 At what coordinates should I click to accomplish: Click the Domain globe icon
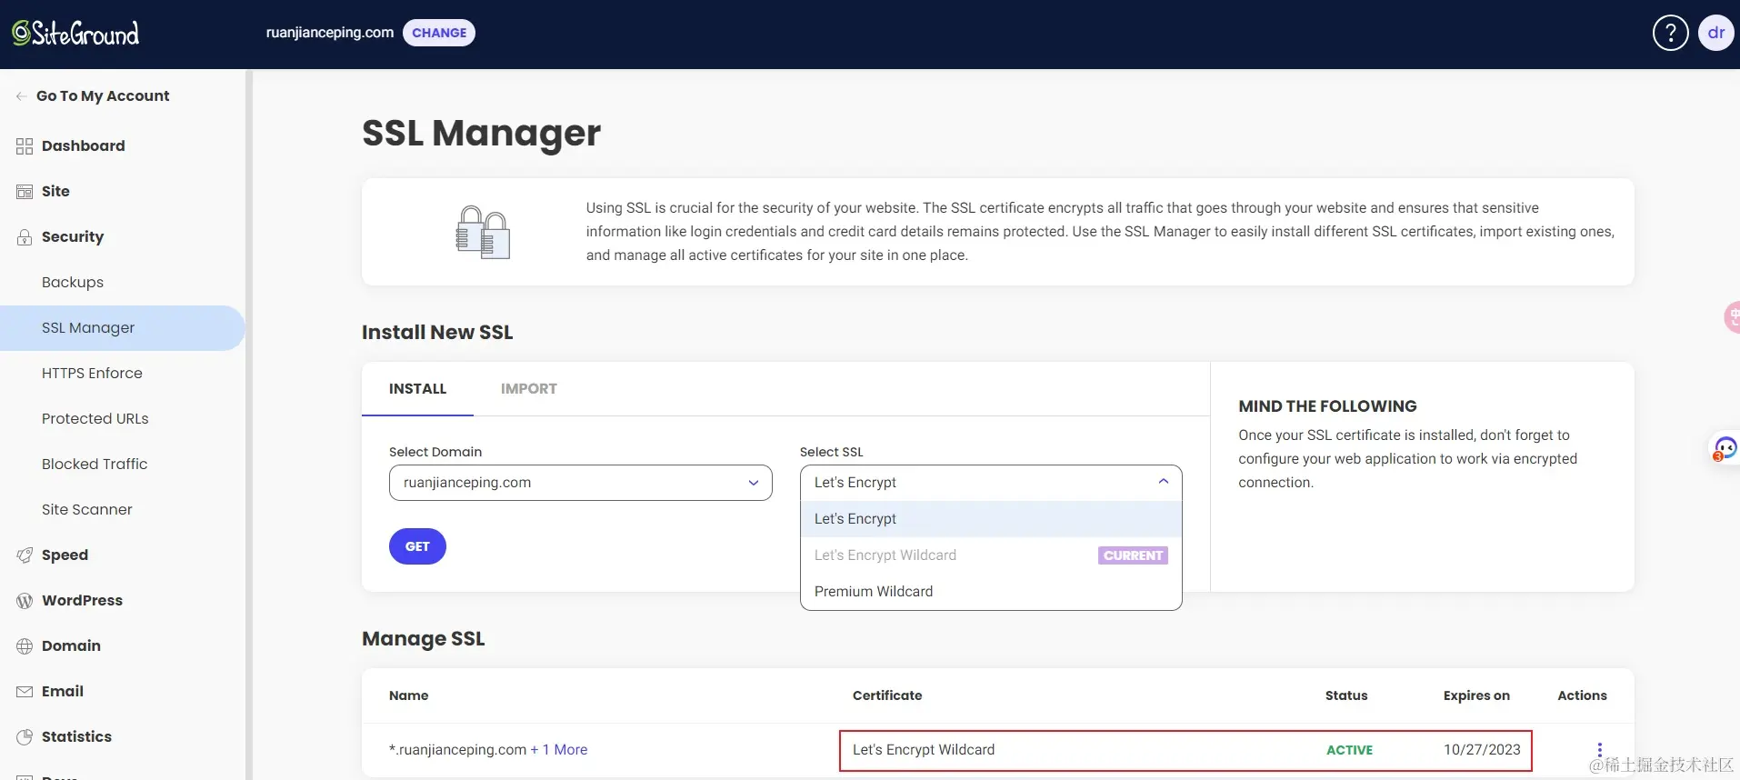[25, 646]
